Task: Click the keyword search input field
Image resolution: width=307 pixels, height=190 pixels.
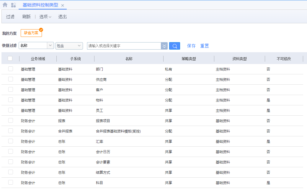Action: click(x=124, y=46)
